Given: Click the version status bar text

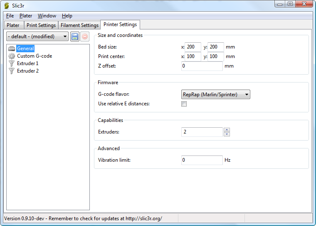Looking at the screenshot, I should (x=83, y=219).
